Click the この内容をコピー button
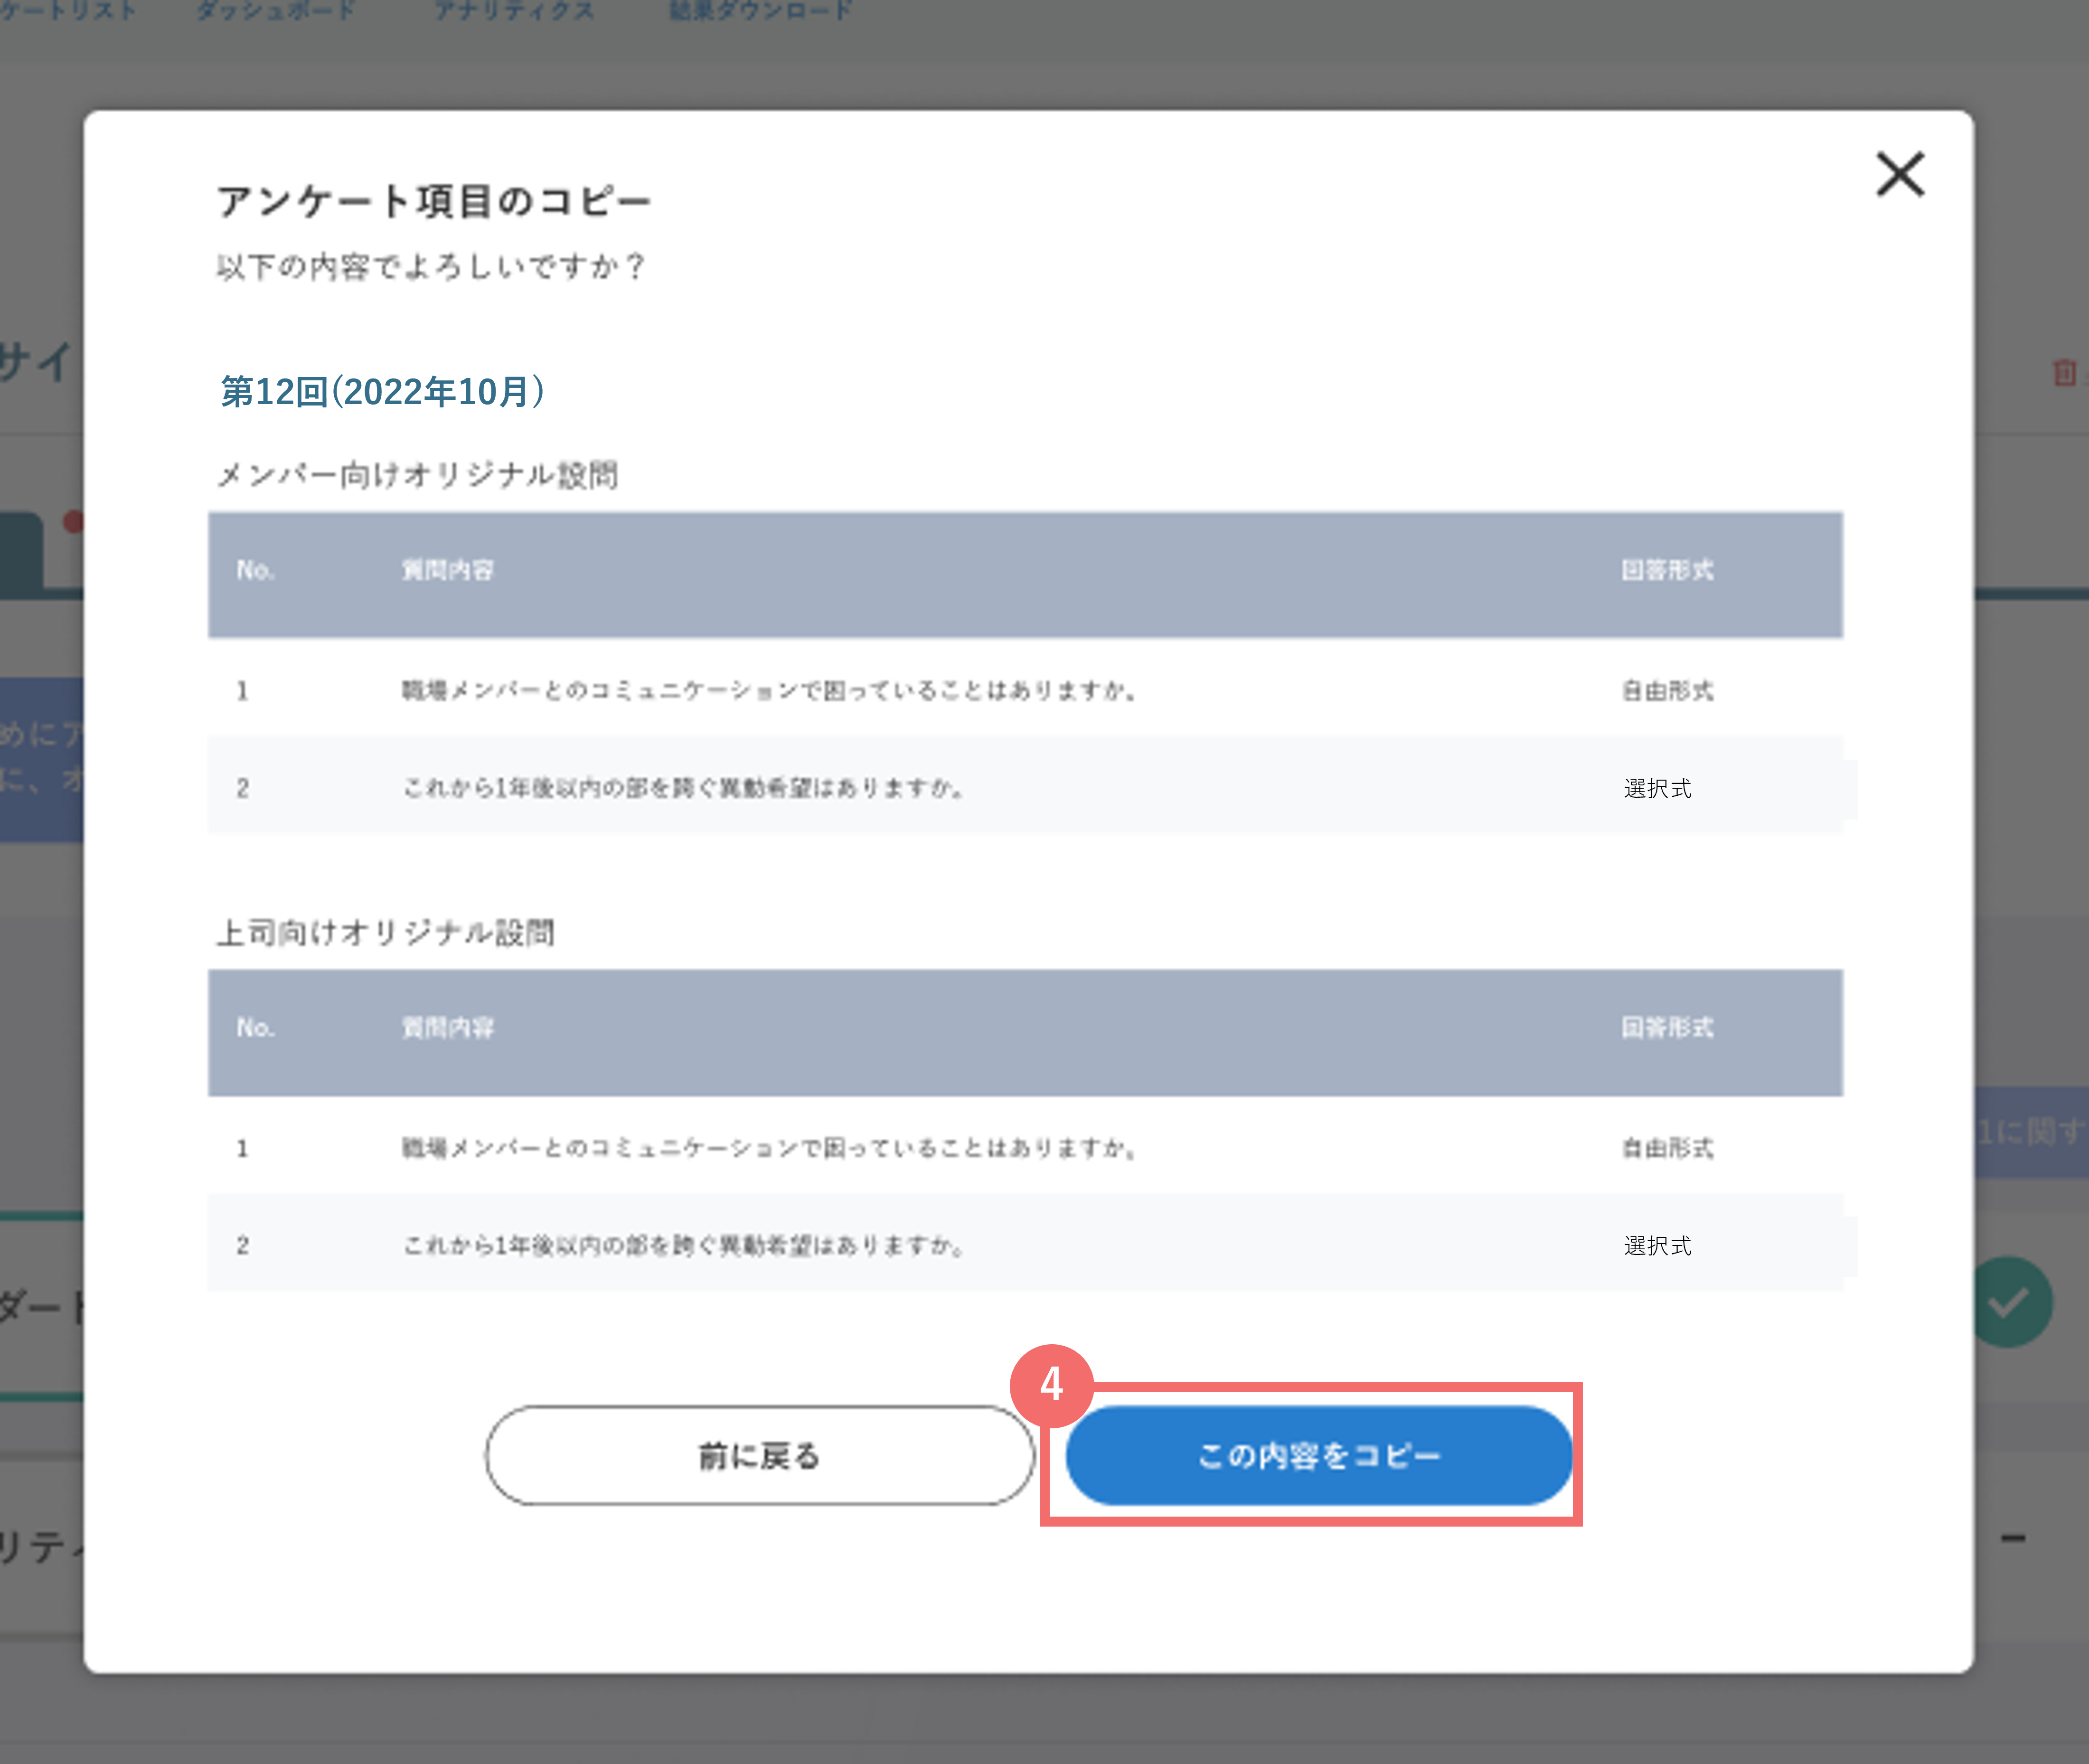 pos(1319,1455)
